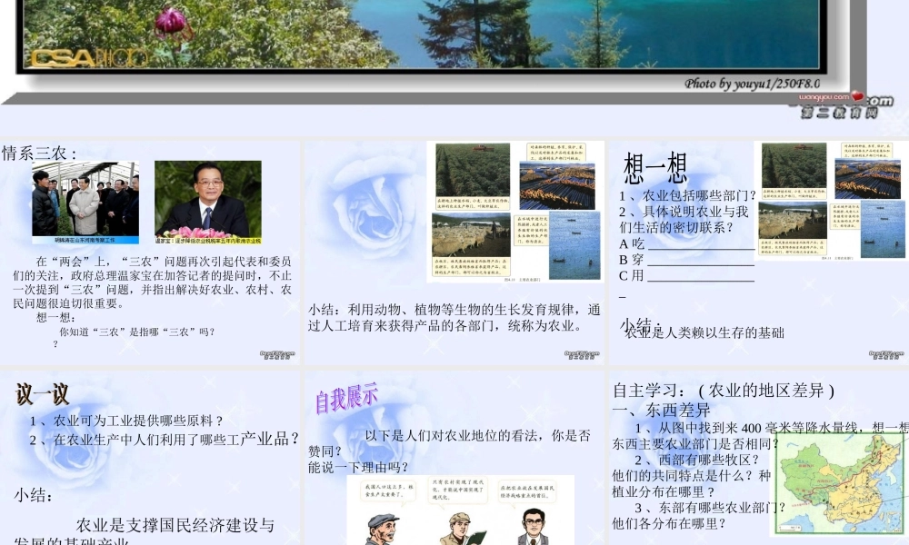
Task: Click the question '3、东部有哪些农业部门?'
Action: point(710,508)
